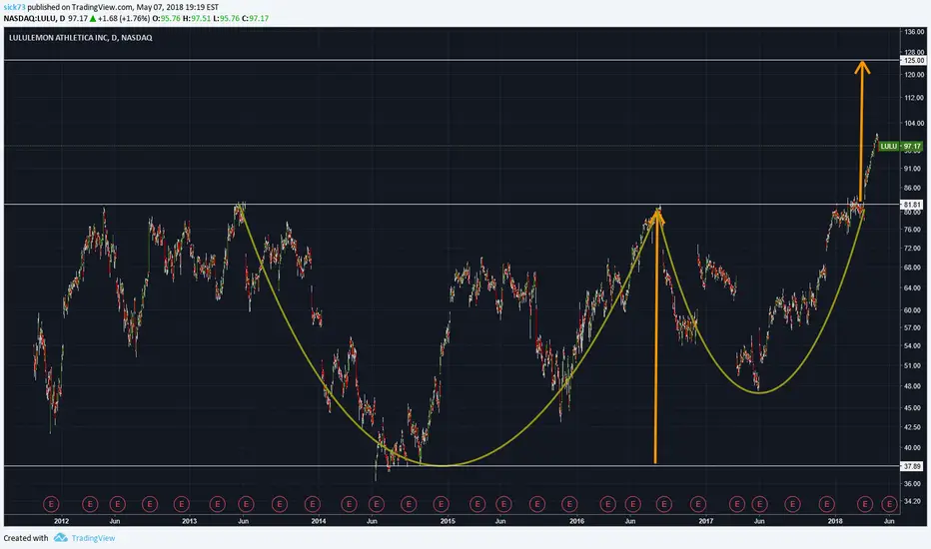Click the 76.00 price axis label

click(913, 230)
